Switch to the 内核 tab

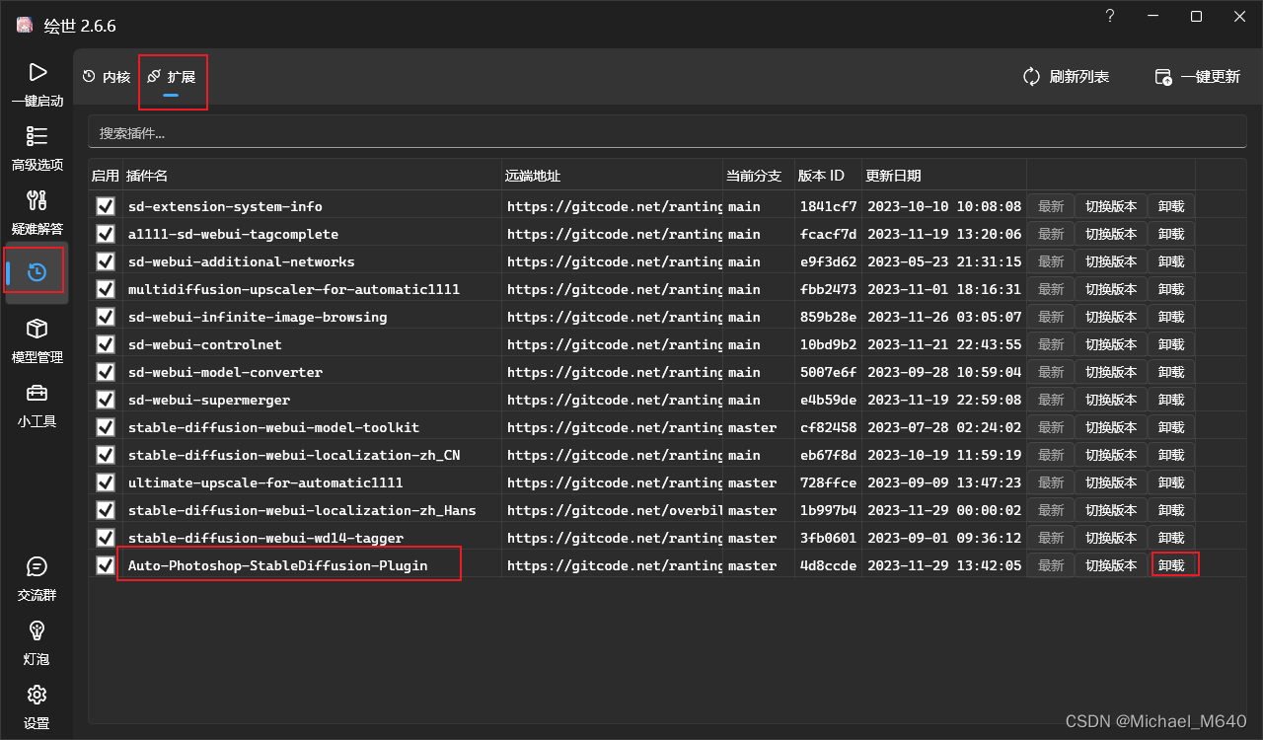(x=107, y=77)
